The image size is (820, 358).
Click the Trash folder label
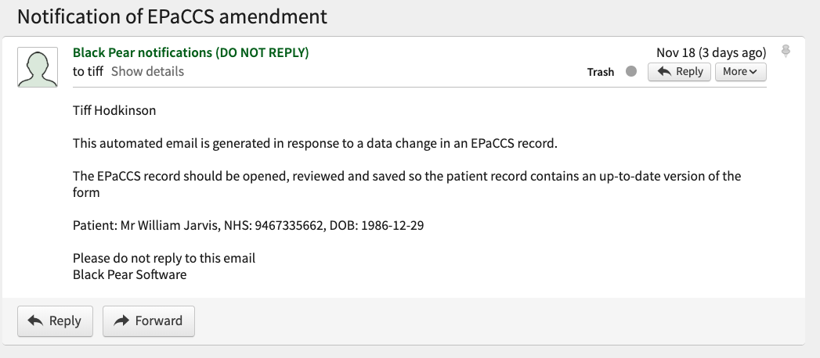pos(601,72)
